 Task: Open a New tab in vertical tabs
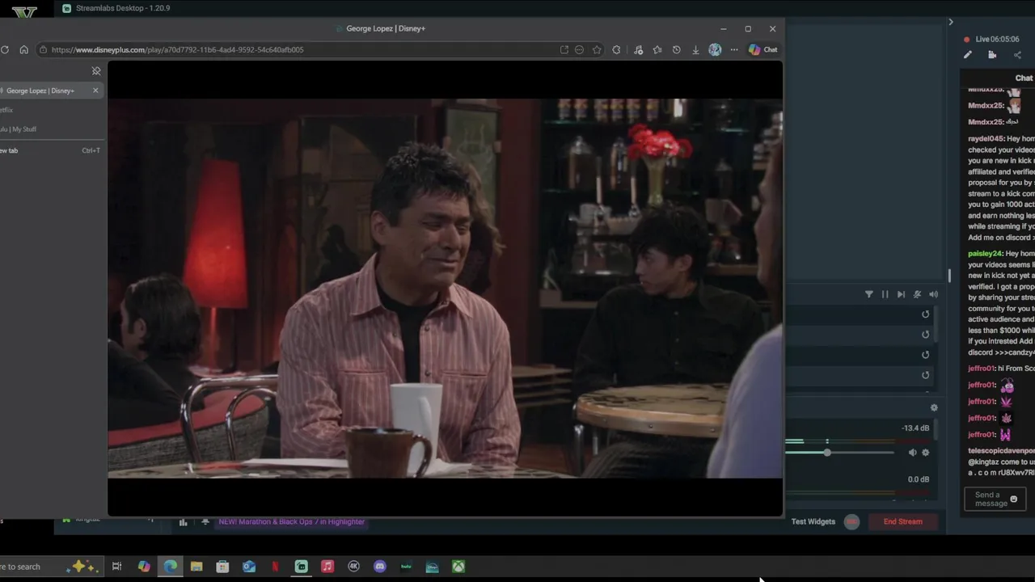(x=49, y=150)
